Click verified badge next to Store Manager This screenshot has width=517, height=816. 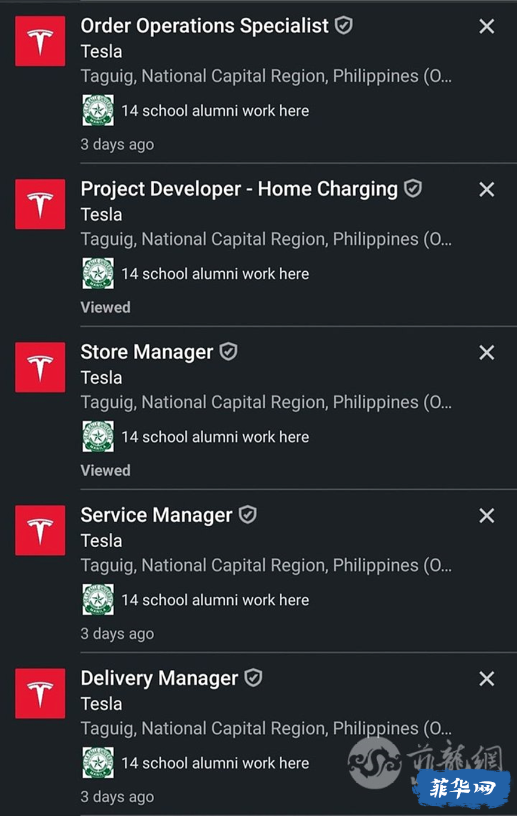(228, 351)
